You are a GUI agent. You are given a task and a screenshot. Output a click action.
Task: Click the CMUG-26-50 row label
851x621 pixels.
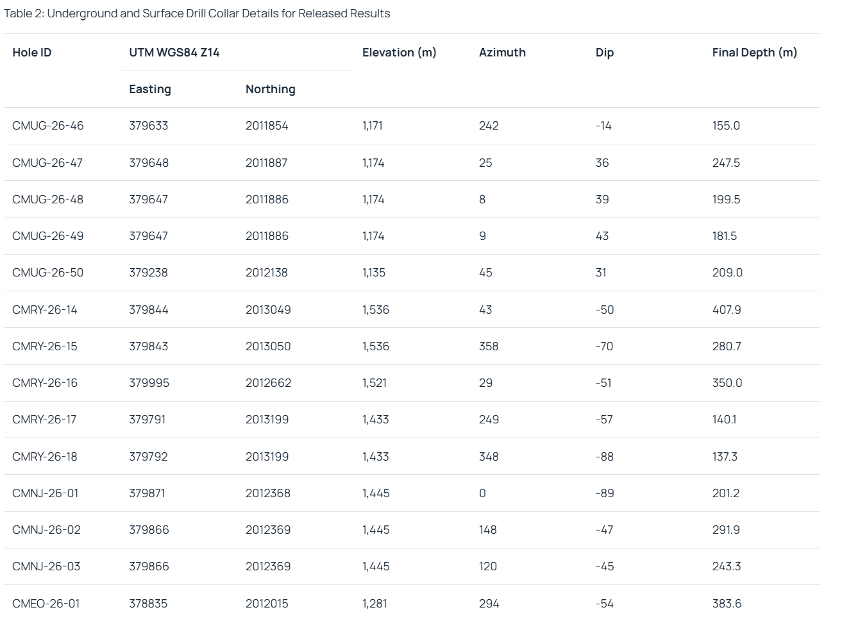[48, 273]
